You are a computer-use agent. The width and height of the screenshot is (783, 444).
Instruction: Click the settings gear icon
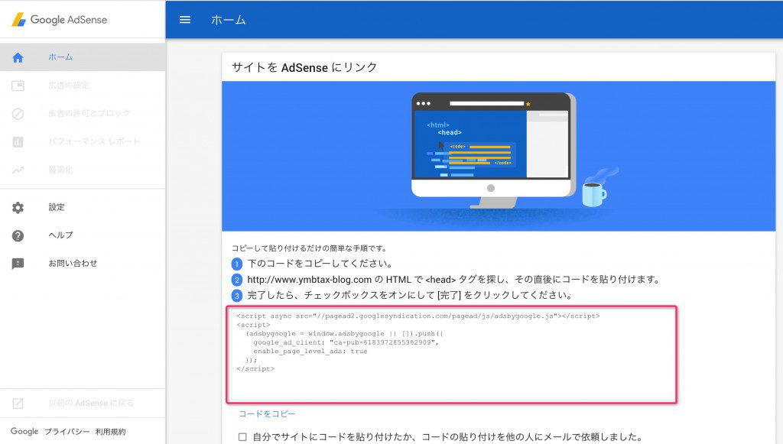coord(18,208)
